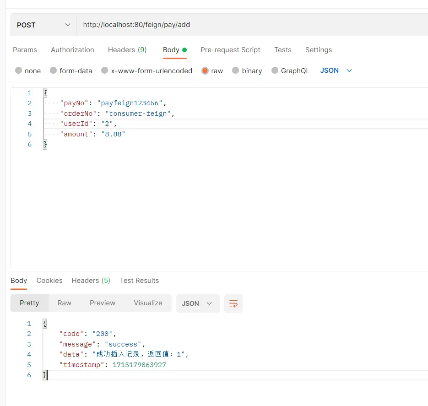
Task: Go to Pre-request Script tab
Action: 230,50
